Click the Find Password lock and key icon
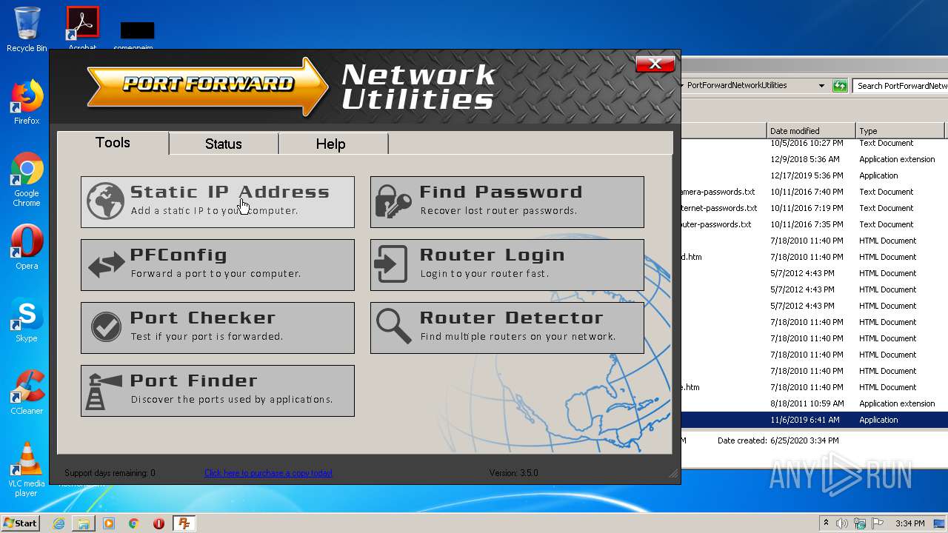This screenshot has width=948, height=533. pos(393,201)
